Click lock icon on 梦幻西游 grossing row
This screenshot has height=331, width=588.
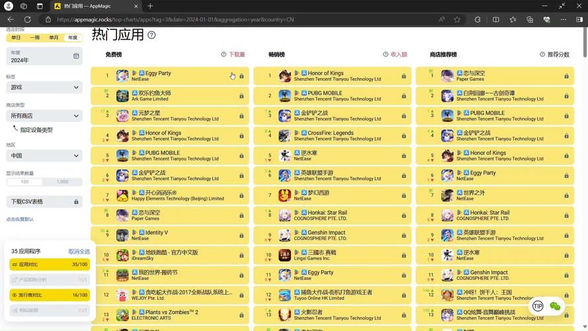[404, 195]
